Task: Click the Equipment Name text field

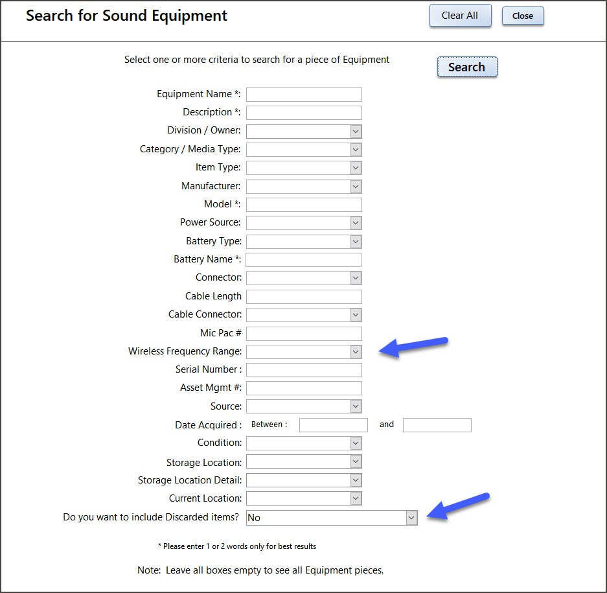Action: point(304,95)
